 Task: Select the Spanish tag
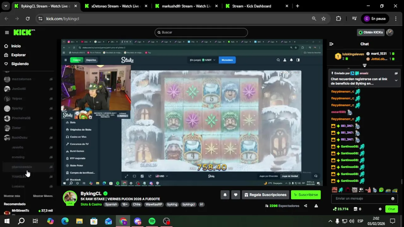pyautogui.click(x=111, y=204)
